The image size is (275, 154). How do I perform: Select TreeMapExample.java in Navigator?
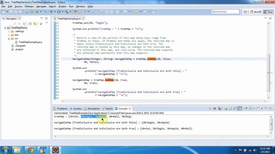point(29,42)
